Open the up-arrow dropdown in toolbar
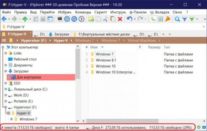This screenshot has height=131, width=207. (x=30, y=19)
